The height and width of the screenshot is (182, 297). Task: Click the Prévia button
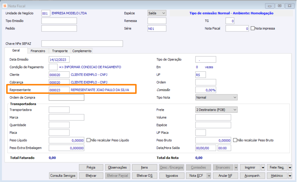pyautogui.click(x=91, y=167)
